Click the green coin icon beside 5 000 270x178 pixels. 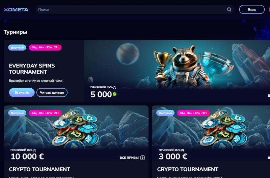click(x=114, y=94)
